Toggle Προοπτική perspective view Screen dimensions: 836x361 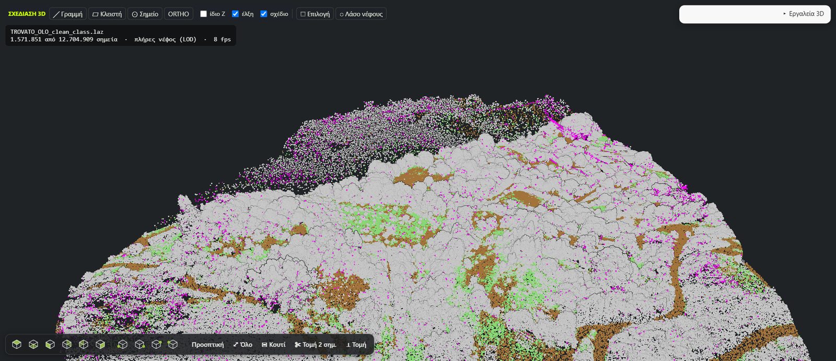click(207, 344)
